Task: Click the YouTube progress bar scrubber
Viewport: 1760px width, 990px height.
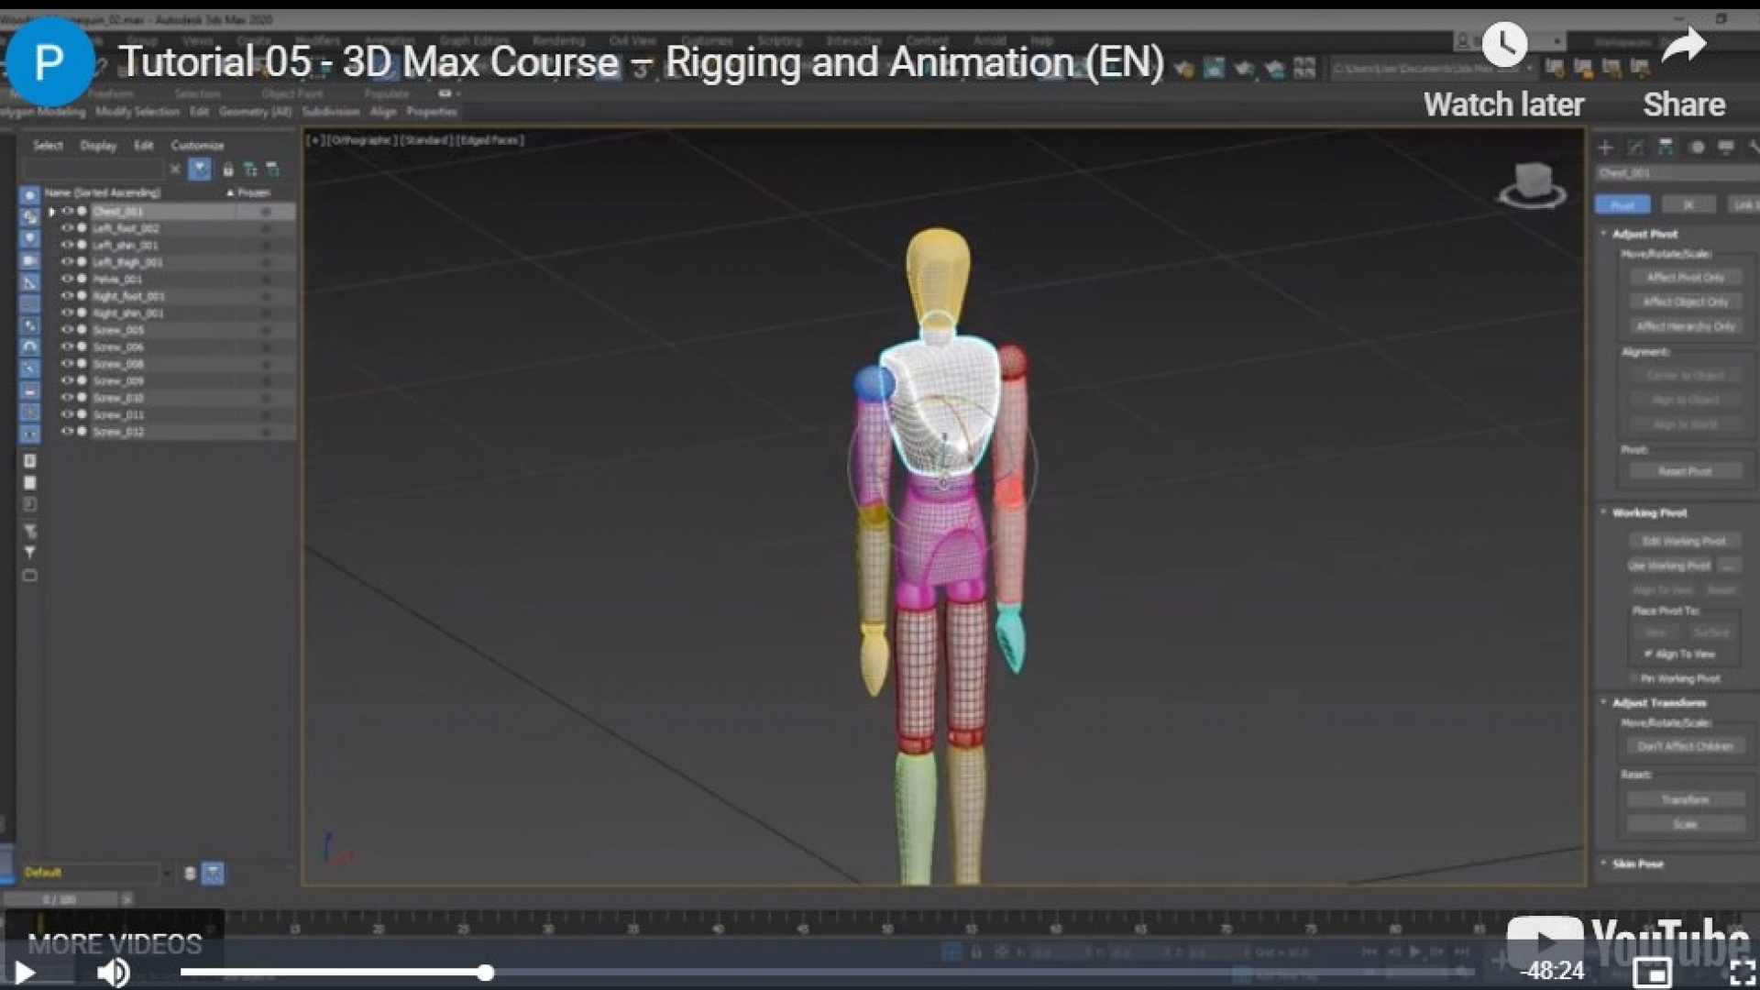Action: pos(486,973)
